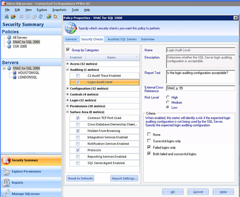
Task: Click the Report Text box
Action: click(200, 77)
